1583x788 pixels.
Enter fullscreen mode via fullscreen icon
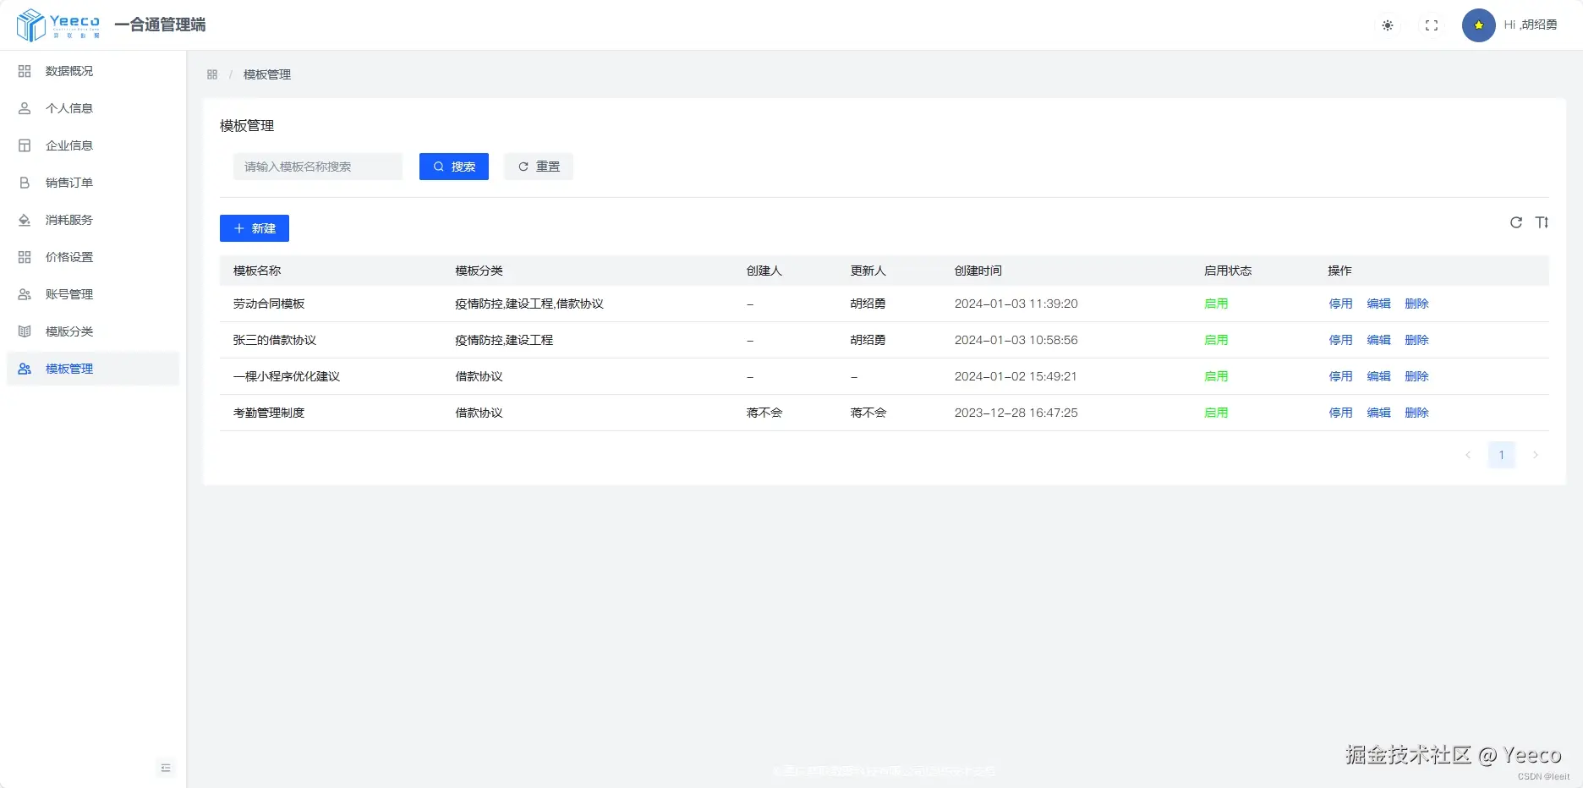coord(1432,25)
